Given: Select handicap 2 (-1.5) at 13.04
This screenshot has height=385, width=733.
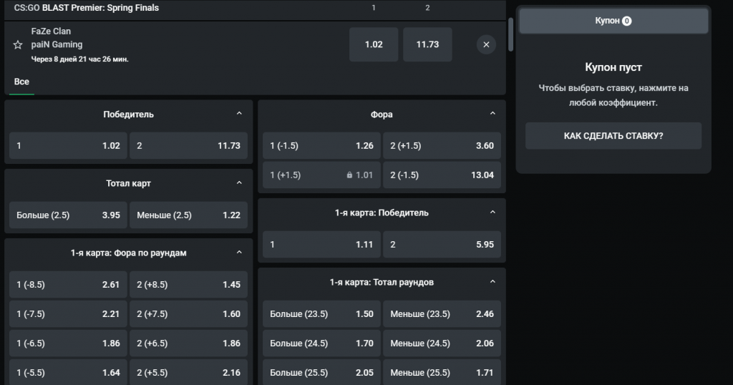Looking at the screenshot, I should point(442,175).
